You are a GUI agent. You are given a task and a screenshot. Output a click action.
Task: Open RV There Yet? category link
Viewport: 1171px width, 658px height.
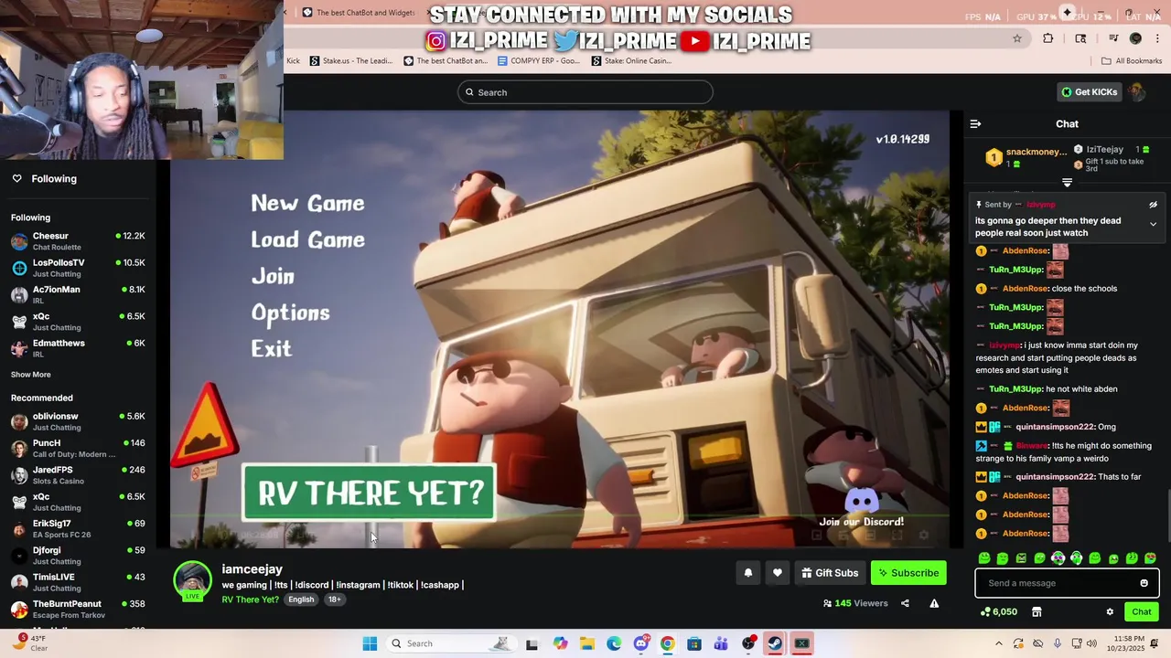250,600
